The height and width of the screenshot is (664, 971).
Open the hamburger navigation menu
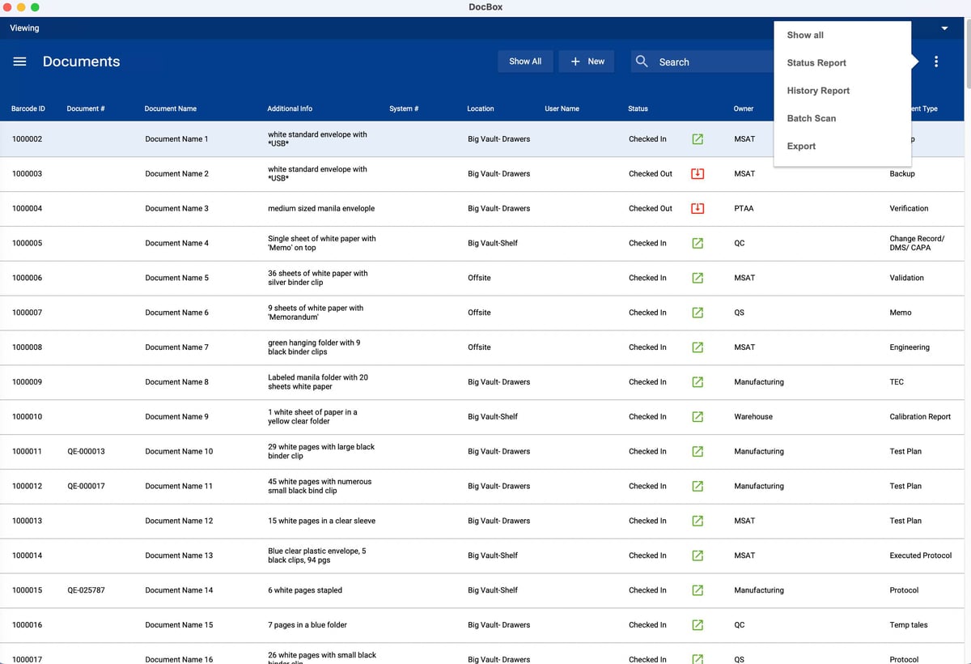click(19, 61)
